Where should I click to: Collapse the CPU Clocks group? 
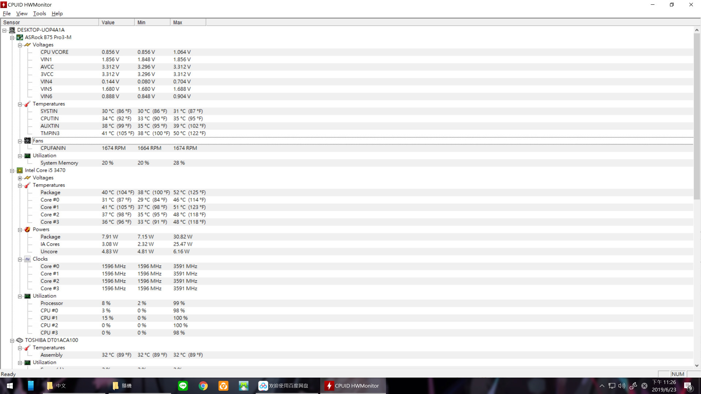(20, 259)
